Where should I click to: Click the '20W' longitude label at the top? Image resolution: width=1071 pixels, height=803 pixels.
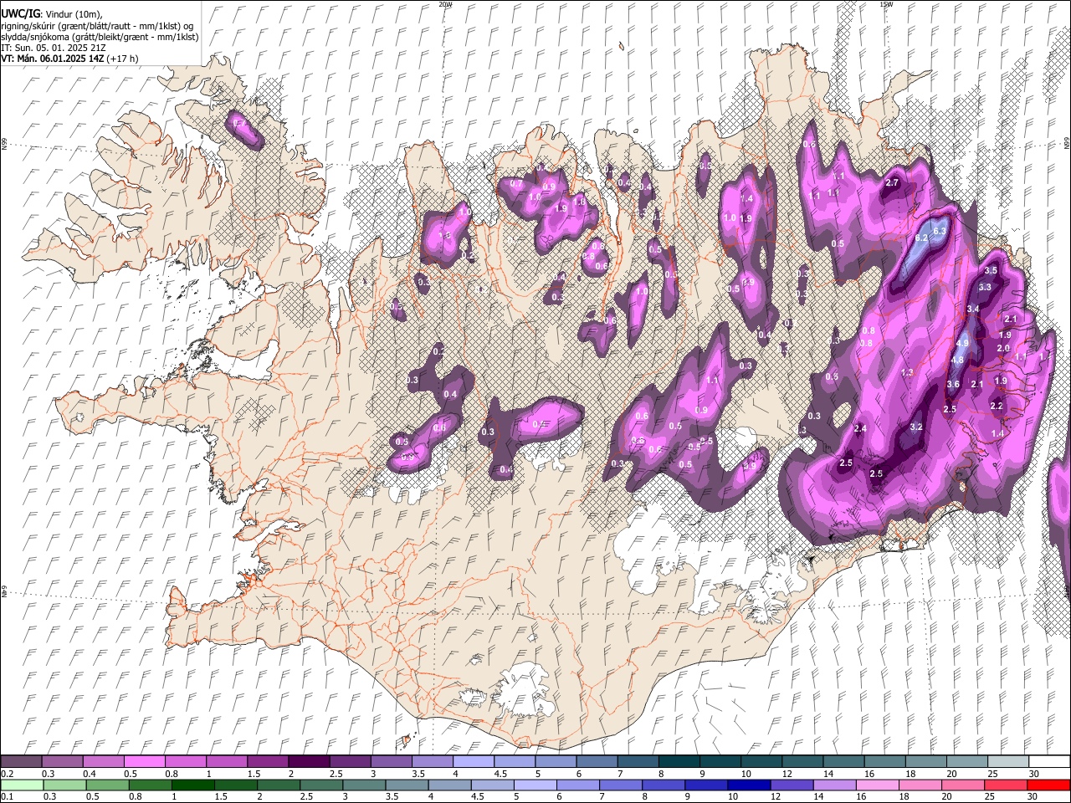tap(446, 4)
